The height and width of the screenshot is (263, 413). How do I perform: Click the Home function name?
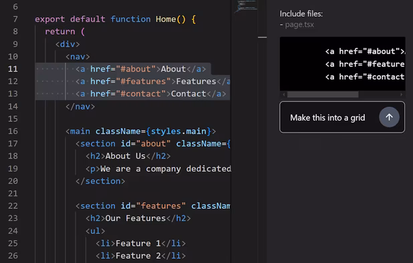pos(166,19)
